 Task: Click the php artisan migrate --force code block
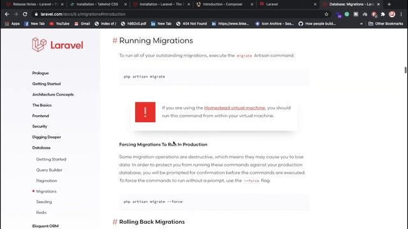tap(214, 202)
